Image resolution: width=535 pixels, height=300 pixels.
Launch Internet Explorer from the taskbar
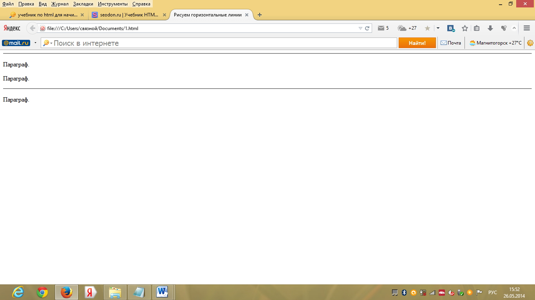tap(18, 292)
